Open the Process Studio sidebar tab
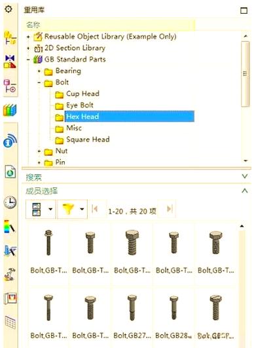Screen dimensions: 258x348 pos(10,251)
